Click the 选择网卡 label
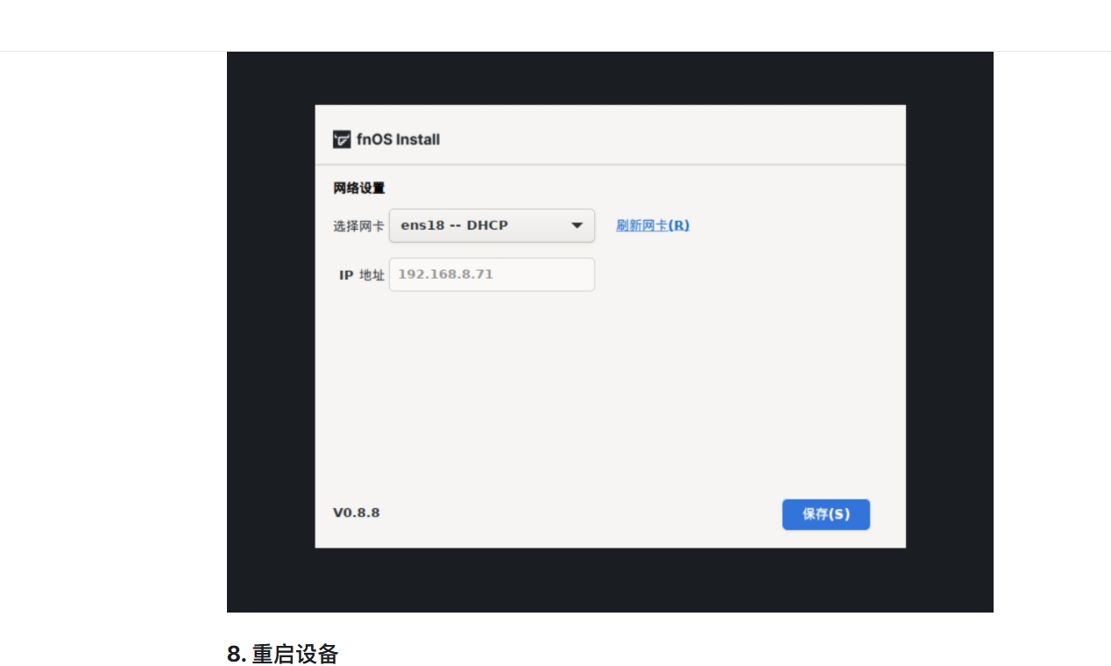Screen dimensions: 1111x666 [x=358, y=226]
